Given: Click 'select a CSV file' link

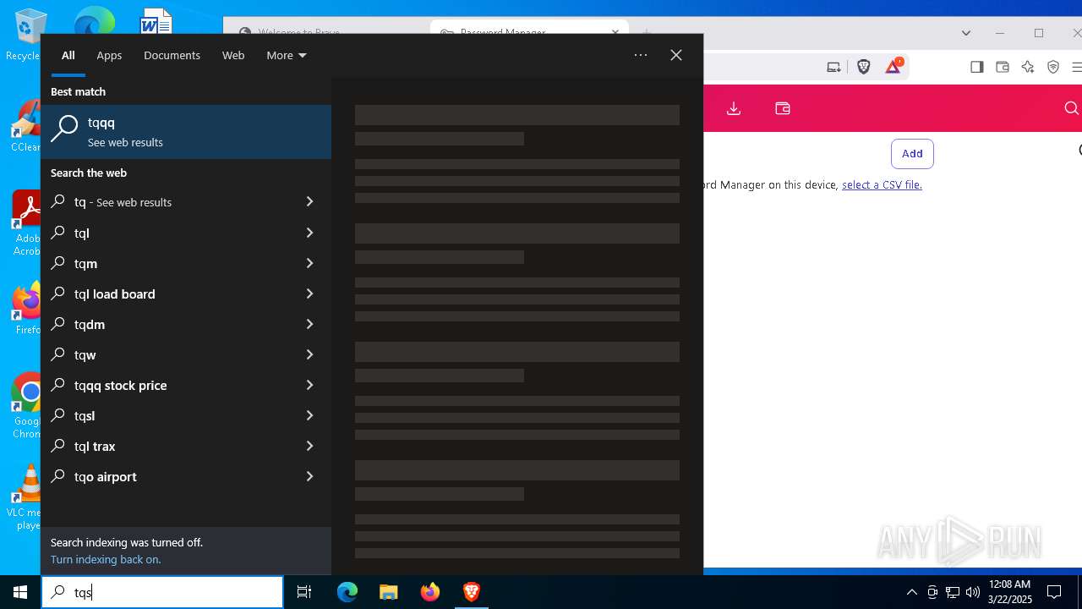Looking at the screenshot, I should 882,184.
